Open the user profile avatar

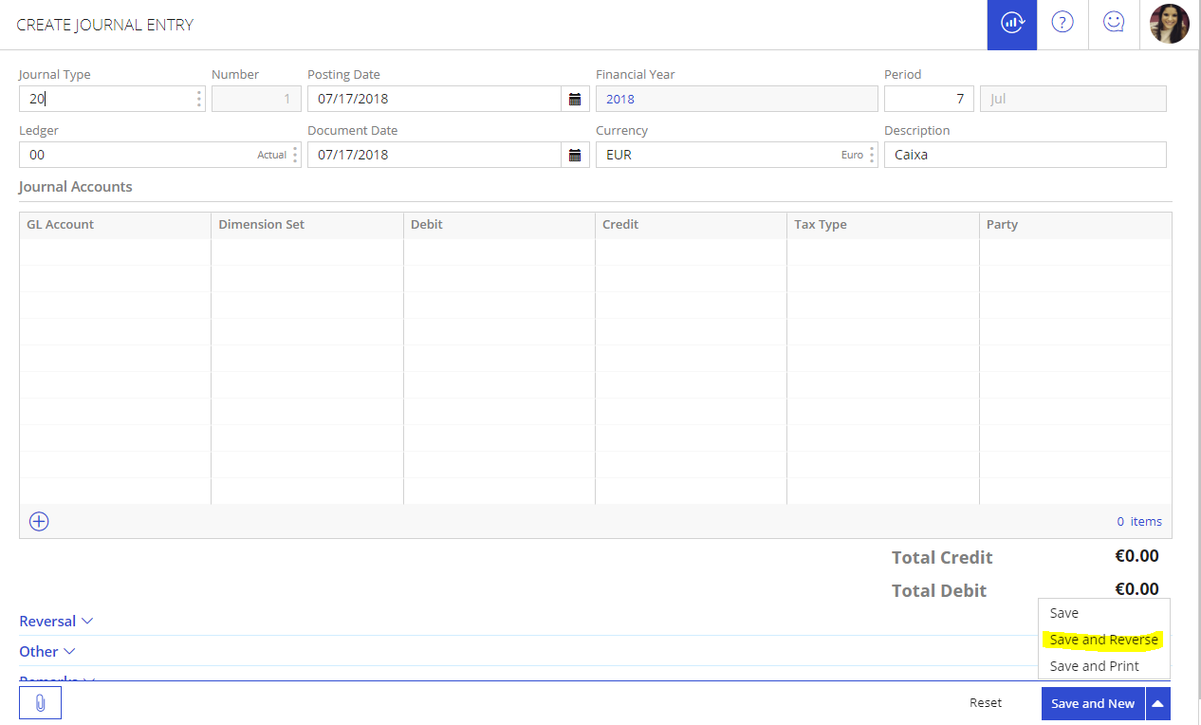(x=1169, y=24)
